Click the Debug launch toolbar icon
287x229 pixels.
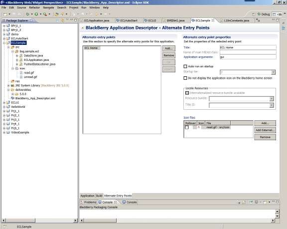(27, 14)
